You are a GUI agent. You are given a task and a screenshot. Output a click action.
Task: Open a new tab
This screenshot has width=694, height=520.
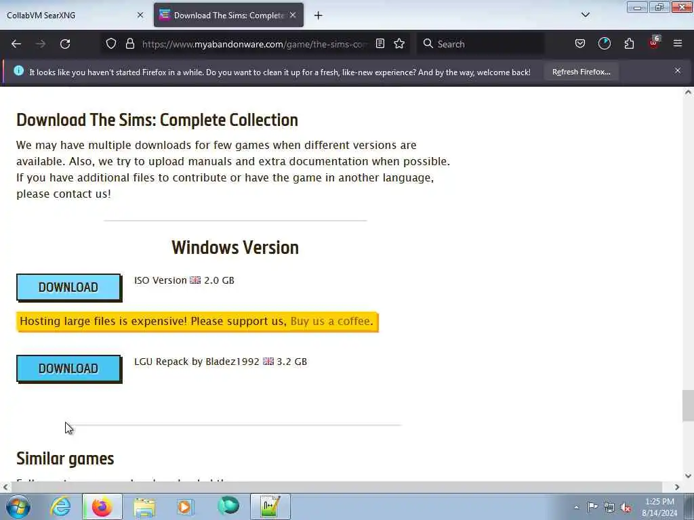tap(319, 16)
